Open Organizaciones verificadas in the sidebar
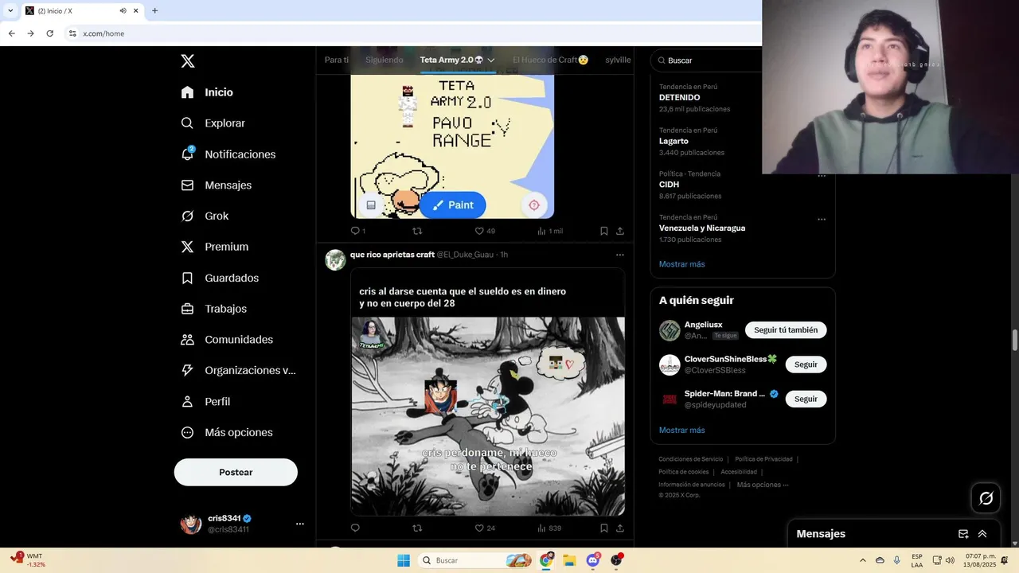Viewport: 1019px width, 573px height. 238,370
